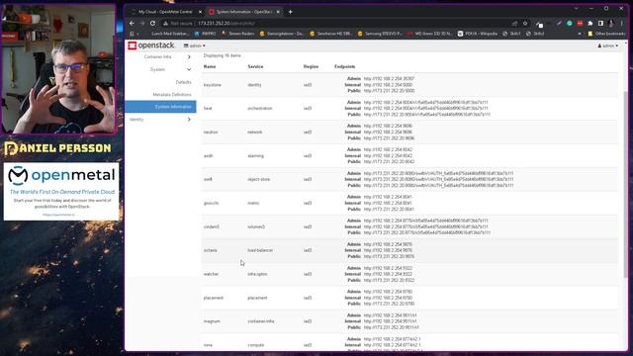
Task: Click the Service column header
Action: point(255,66)
